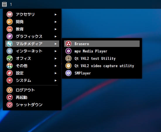Expand the アクセサリ submenu arrow
The width and height of the screenshot is (161, 132).
pyautogui.click(x=56, y=14)
